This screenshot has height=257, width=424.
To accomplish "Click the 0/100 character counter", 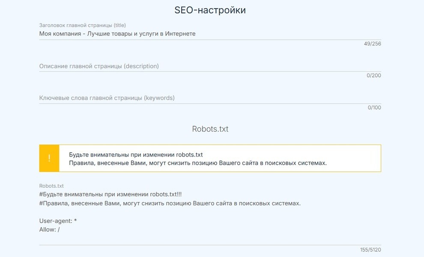I will pyautogui.click(x=374, y=107).
